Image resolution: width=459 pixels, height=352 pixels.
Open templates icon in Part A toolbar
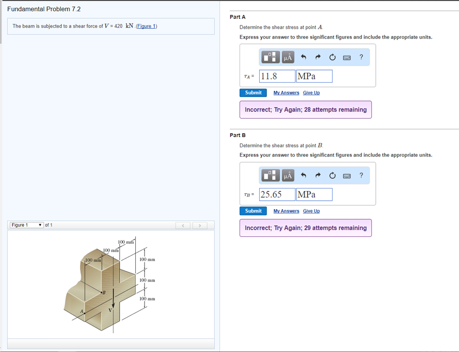pos(270,57)
